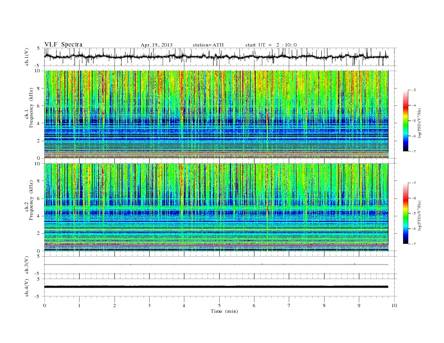Click the "3" tick label on Time axis
This screenshot has width=444, height=343.
[149, 305]
